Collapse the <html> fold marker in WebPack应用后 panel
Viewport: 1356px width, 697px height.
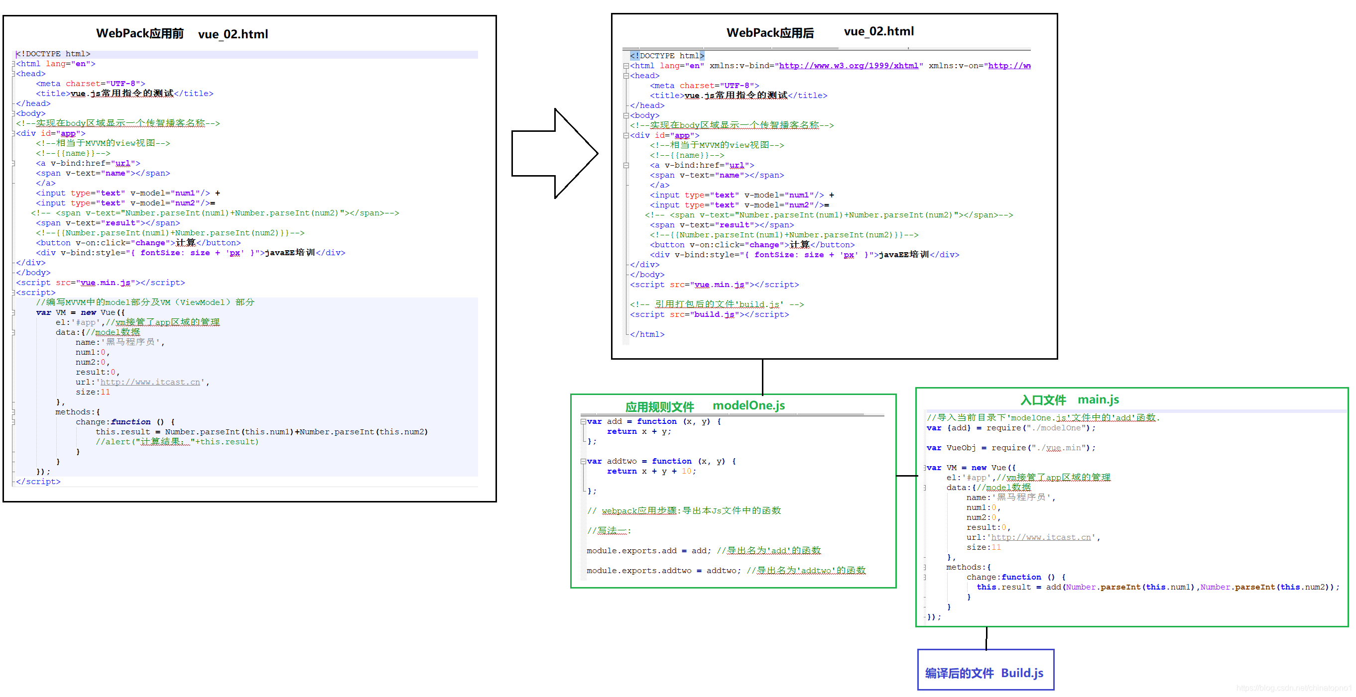pos(626,66)
